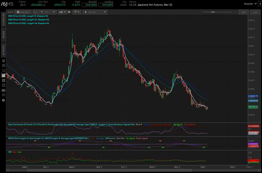Screen dimensions: 262x173
Task: Expand the No Tool drawing dropdown
Action: [x=95, y=12]
